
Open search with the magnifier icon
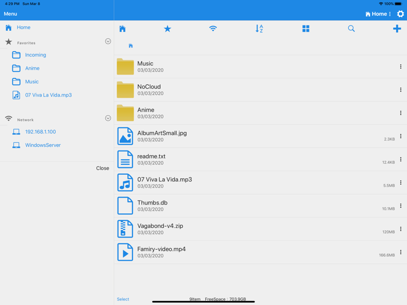(351, 28)
